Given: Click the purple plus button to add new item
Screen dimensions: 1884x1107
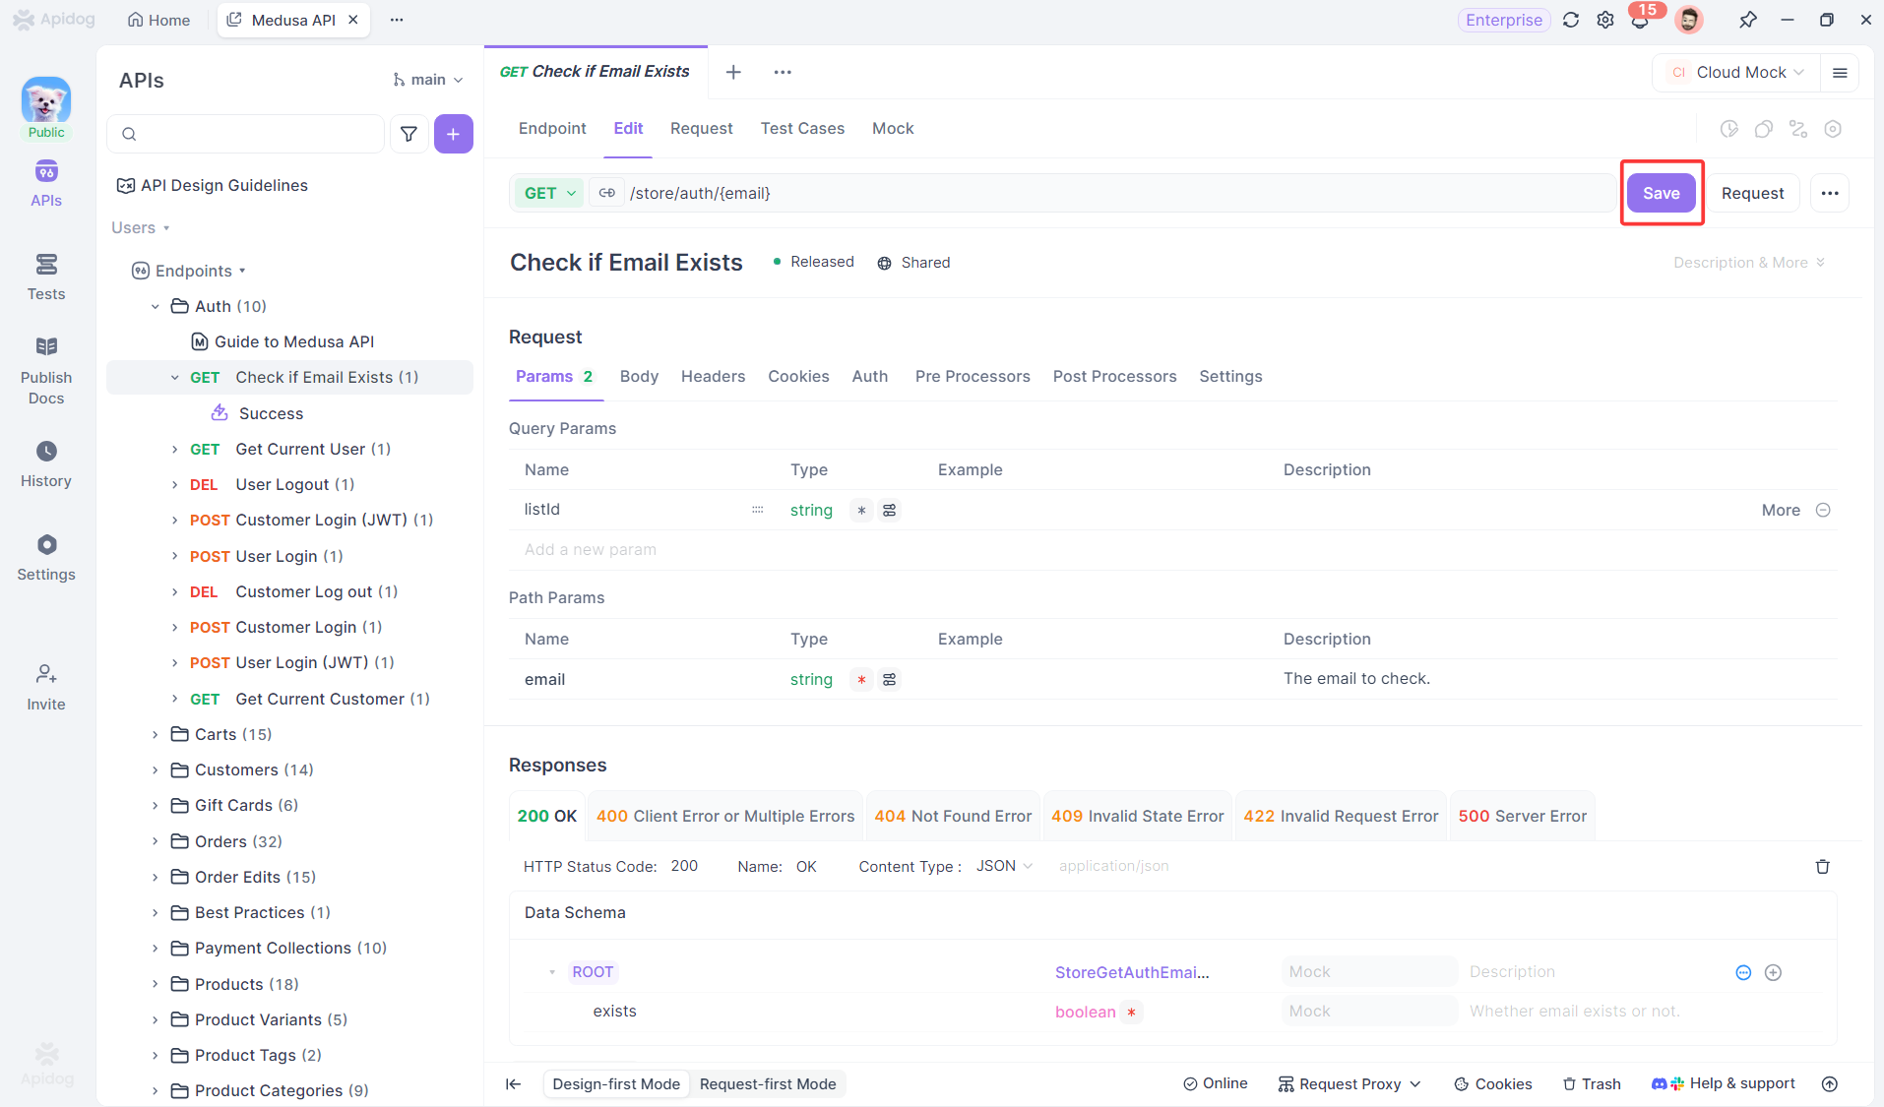Looking at the screenshot, I should click(x=453, y=134).
